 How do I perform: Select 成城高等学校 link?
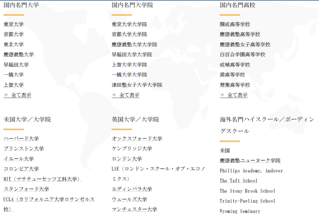pos(235,65)
